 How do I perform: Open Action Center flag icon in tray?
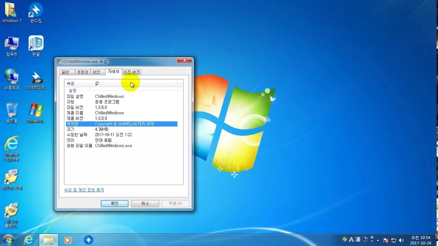tap(386, 240)
